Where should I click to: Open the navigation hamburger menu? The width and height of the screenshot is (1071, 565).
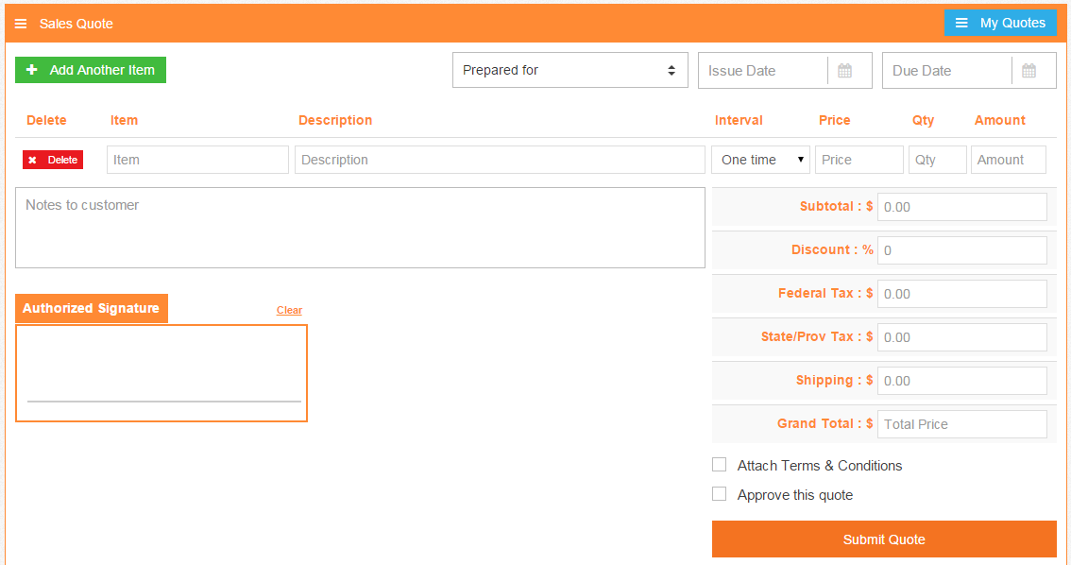[x=21, y=23]
